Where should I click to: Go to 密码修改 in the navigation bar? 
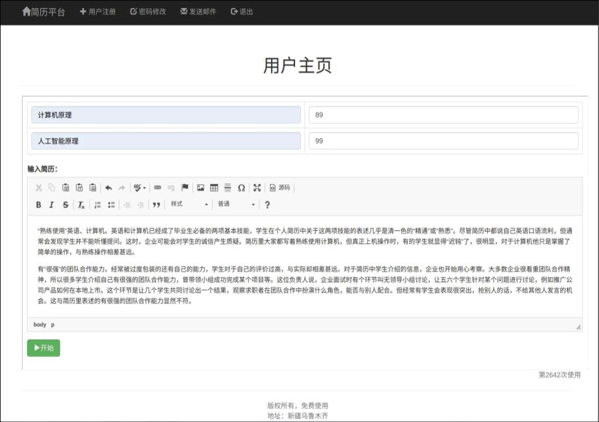coord(148,12)
